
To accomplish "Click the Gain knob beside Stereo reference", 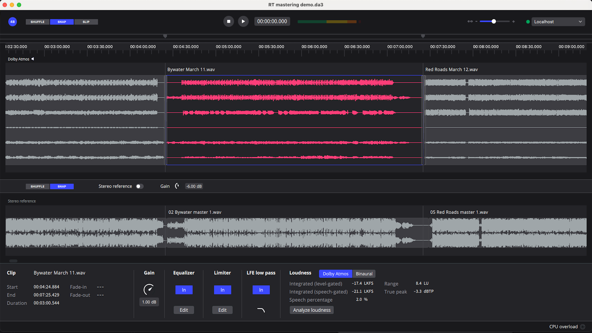I will point(177,186).
